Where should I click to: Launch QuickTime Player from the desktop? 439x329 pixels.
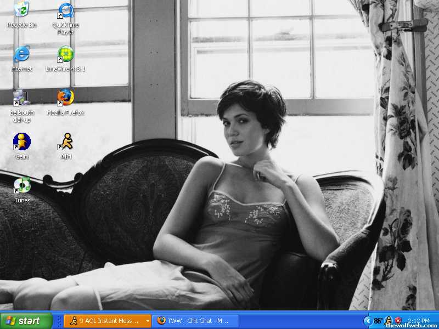pyautogui.click(x=66, y=11)
